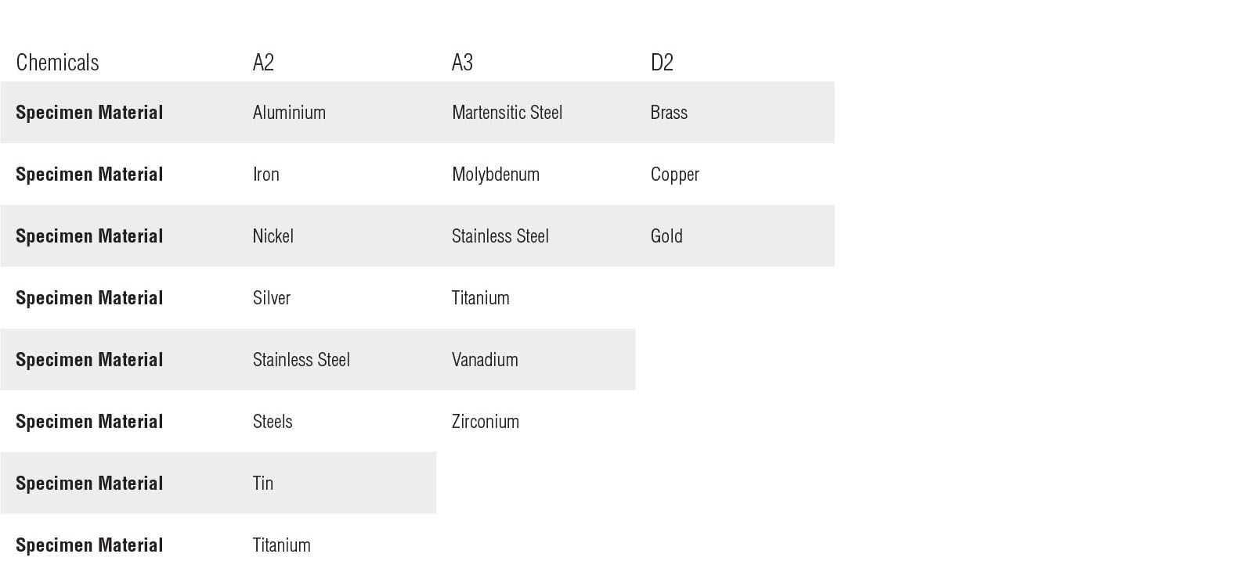Select the Copper cell
This screenshot has height=579, width=1253.
pyautogui.click(x=674, y=174)
